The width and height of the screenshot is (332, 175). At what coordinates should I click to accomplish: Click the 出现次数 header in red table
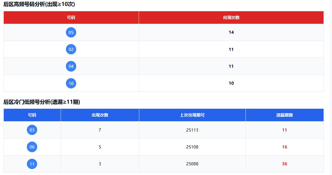(231, 17)
